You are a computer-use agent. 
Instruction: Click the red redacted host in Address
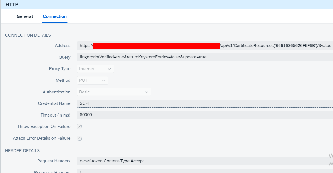pyautogui.click(x=156, y=46)
